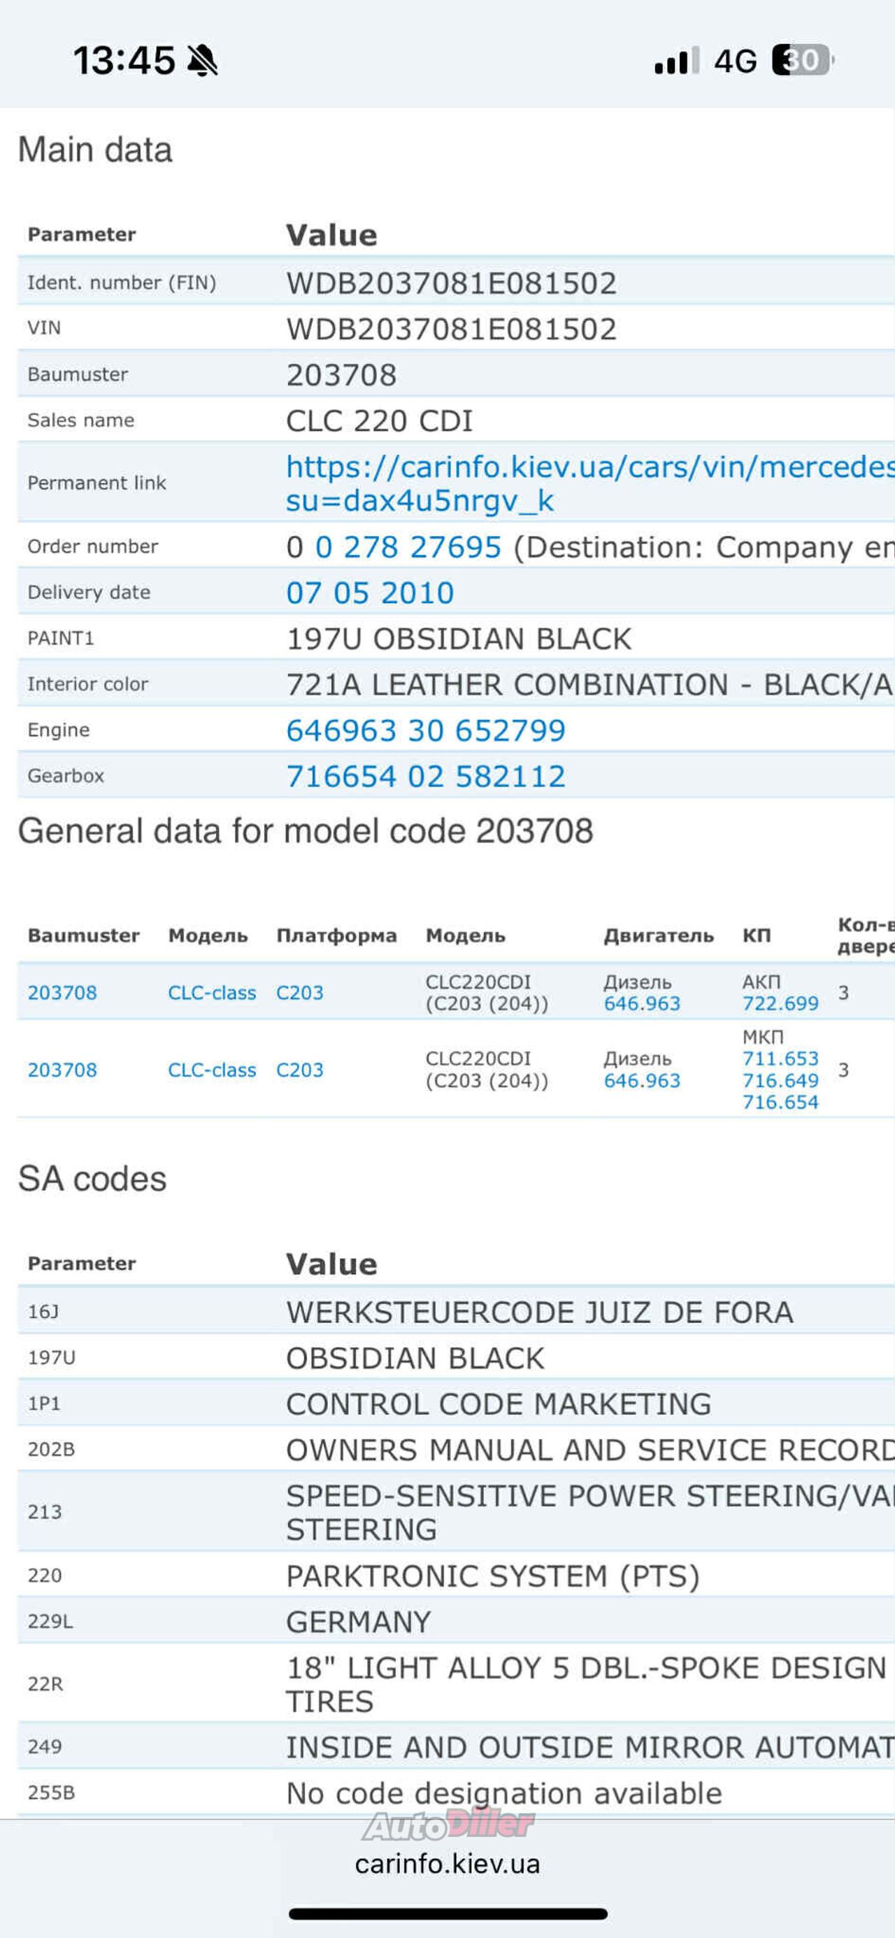Tap the cellular signal strength icon
The image size is (895, 1938).
pyautogui.click(x=676, y=60)
